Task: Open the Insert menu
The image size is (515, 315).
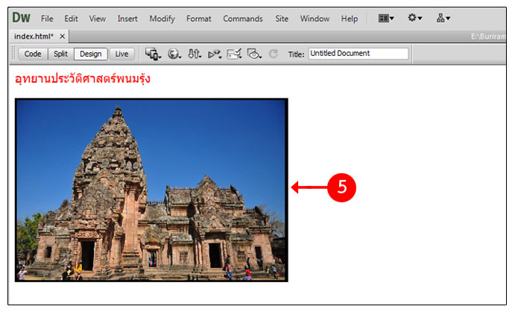Action: coord(127,19)
